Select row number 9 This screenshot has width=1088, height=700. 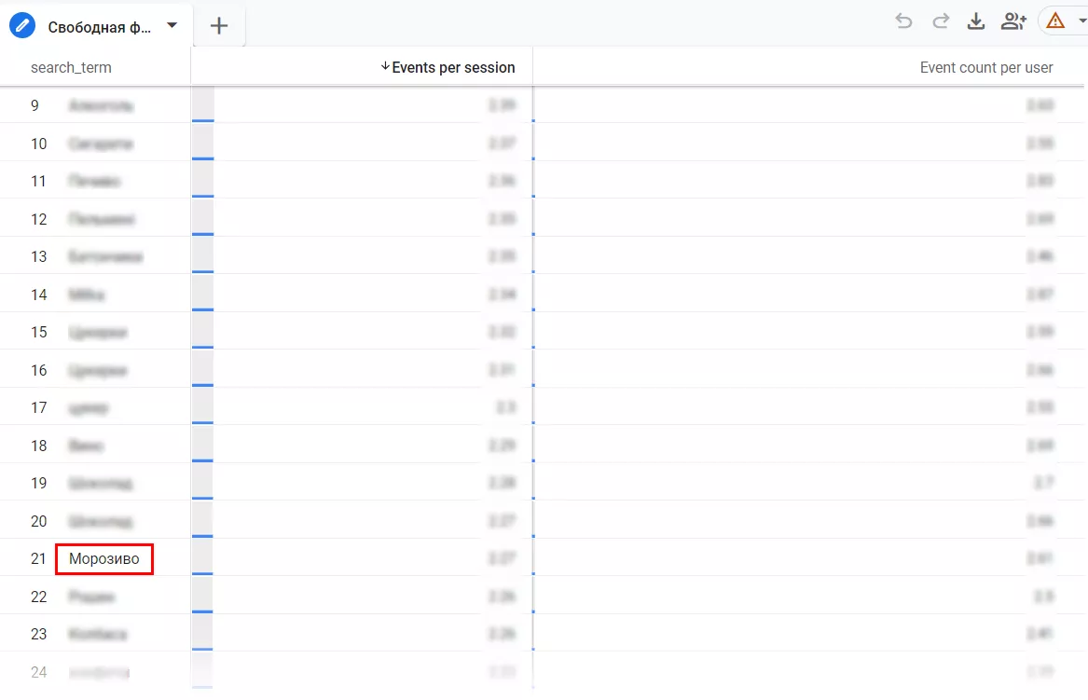click(34, 105)
